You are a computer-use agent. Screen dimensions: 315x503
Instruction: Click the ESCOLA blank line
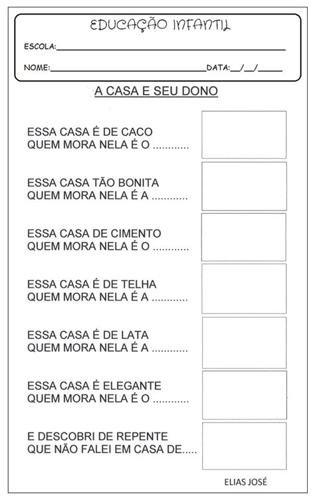[171, 49]
